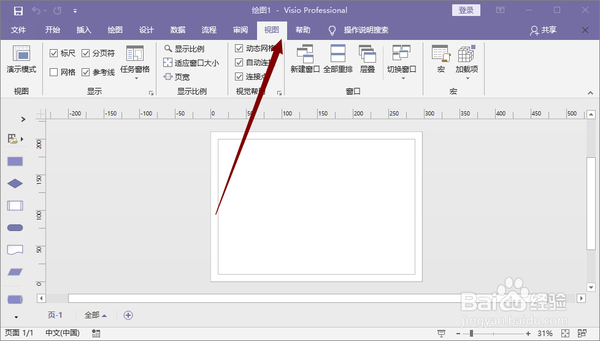The width and height of the screenshot is (600, 341).
Task: Select the subprocess shape with side bars
Action: pyautogui.click(x=15, y=206)
